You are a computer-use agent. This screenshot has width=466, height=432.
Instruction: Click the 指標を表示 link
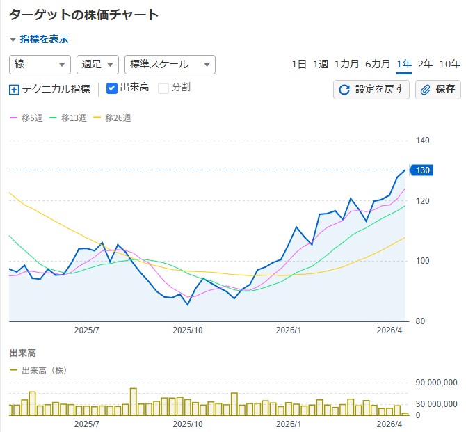[x=45, y=40]
